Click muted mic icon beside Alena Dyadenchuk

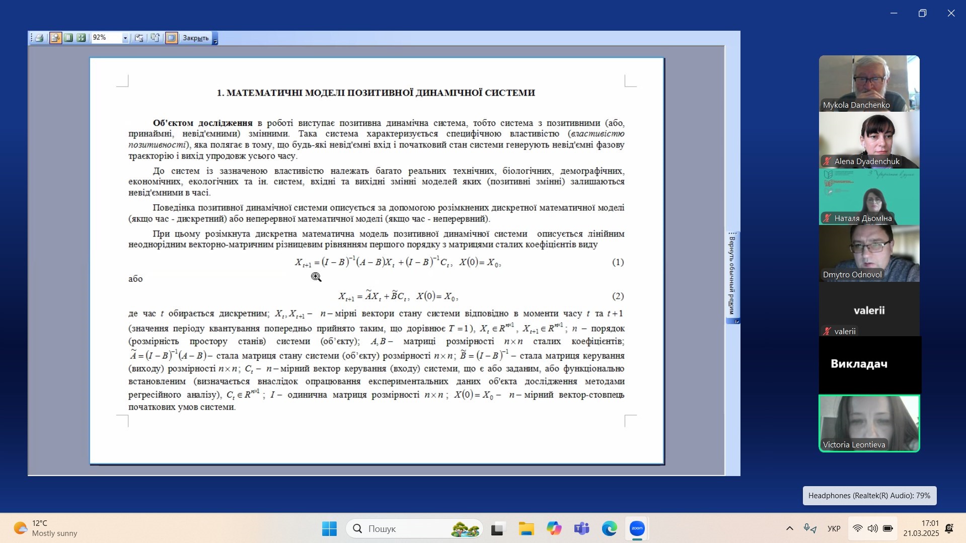pos(827,162)
